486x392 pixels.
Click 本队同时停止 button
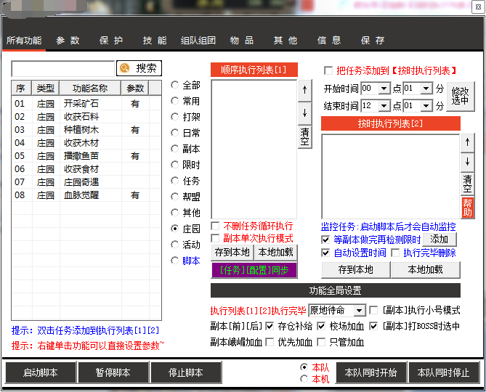443,372
